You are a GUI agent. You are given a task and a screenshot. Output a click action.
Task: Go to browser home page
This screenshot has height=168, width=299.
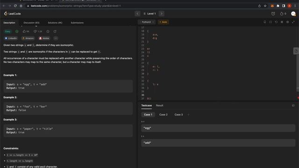pyautogui.click(x=21, y=6)
